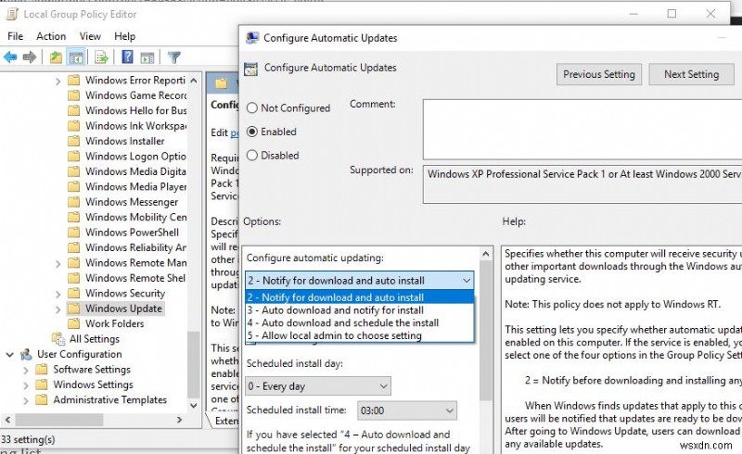Select the Windows Hello for Business tree item
Viewport: 742px width, 454px height.
pos(135,110)
